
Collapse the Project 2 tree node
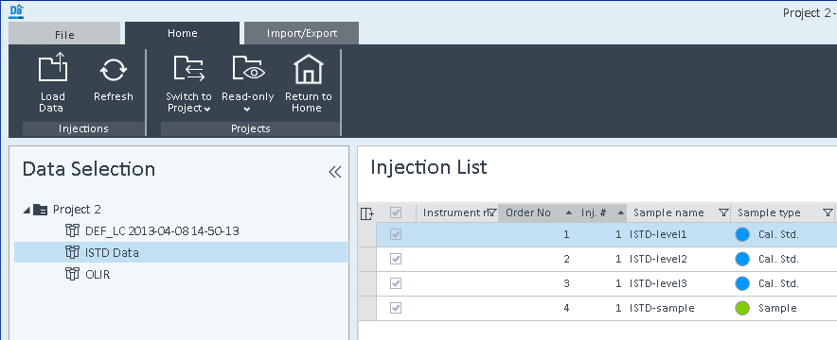(x=27, y=211)
